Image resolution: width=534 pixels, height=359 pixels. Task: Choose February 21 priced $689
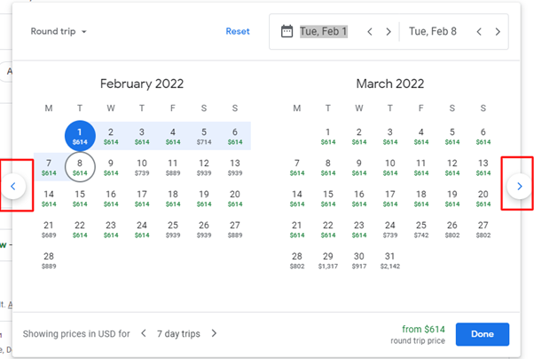[49, 229]
